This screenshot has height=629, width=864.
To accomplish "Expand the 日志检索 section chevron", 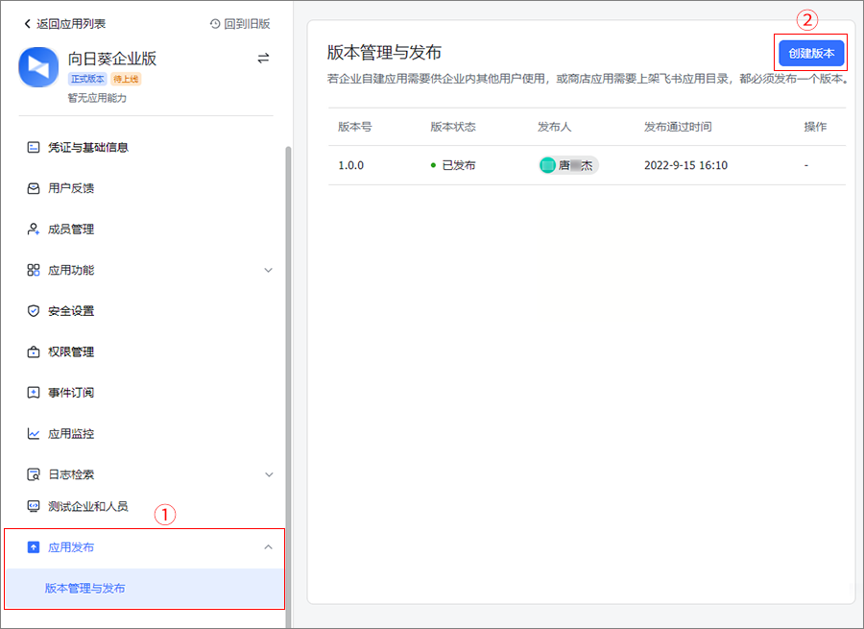I will click(269, 474).
